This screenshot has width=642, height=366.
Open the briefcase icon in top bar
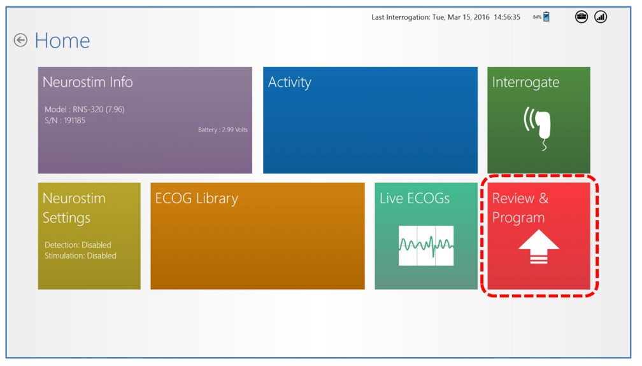pos(581,17)
